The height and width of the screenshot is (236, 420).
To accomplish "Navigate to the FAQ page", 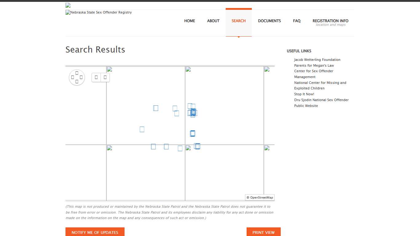I will [x=297, y=21].
